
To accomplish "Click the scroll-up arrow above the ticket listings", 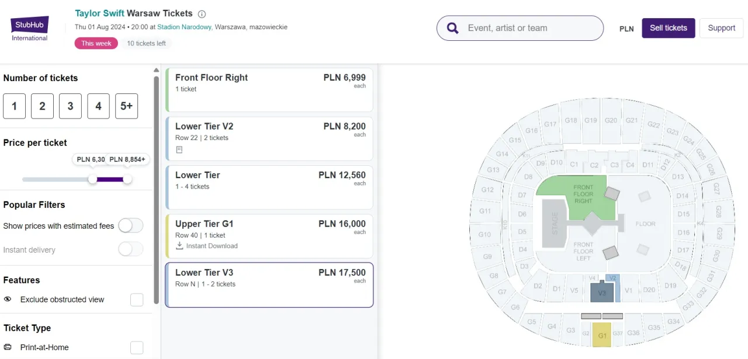I will (x=156, y=69).
